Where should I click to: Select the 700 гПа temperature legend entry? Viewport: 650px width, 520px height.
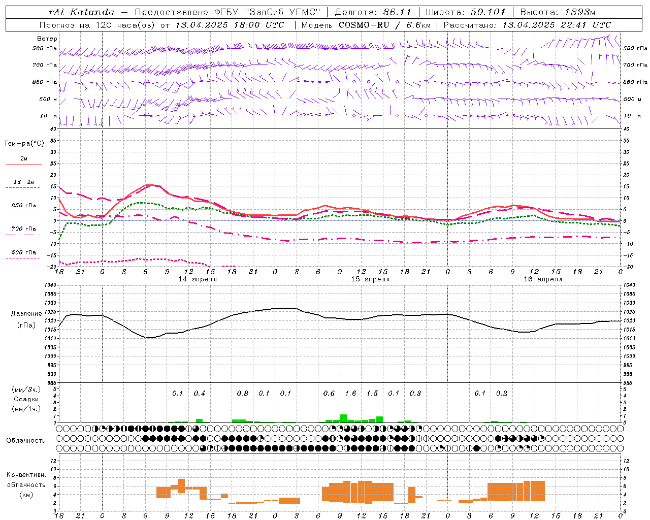coord(23,229)
